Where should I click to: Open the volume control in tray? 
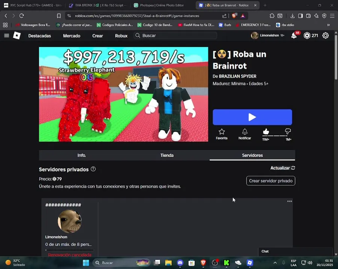pyautogui.click(x=310, y=263)
